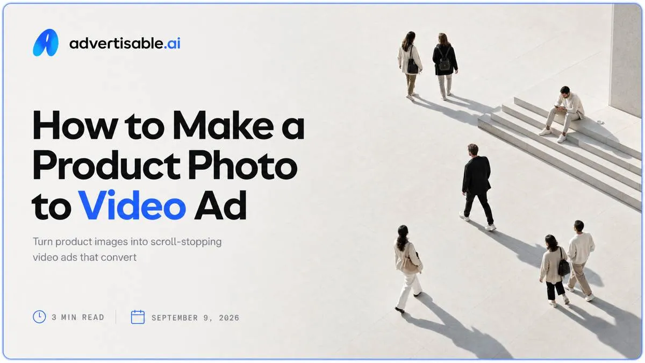
Task: Click the clock icon beside 3 MIN READ
Action: [39, 317]
